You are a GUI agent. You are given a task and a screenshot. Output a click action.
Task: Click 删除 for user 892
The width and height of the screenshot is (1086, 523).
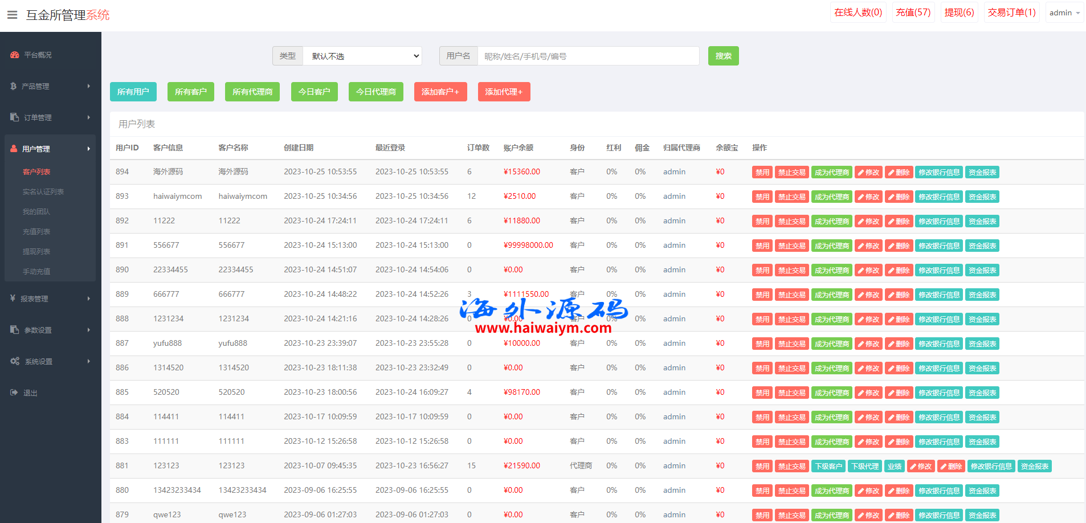899,222
